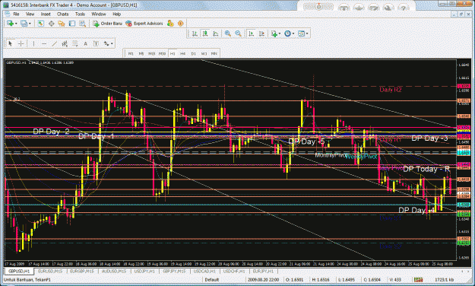Click the Profiles icon
Screen dimensions: 475x286
(x=24, y=24)
